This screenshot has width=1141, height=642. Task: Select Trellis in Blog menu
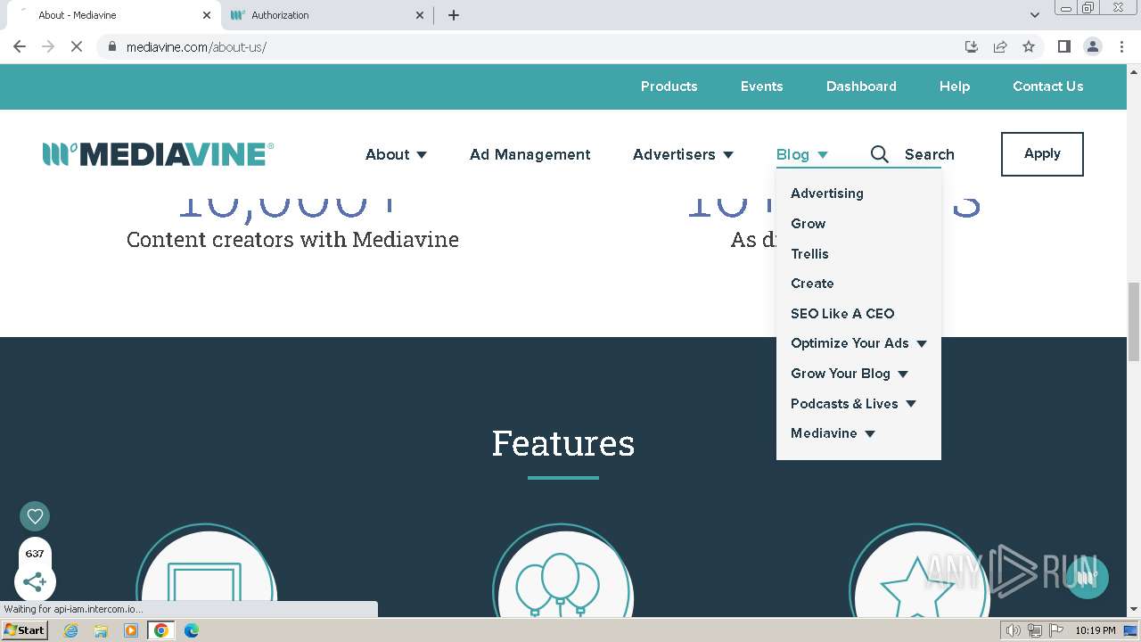pyautogui.click(x=810, y=254)
